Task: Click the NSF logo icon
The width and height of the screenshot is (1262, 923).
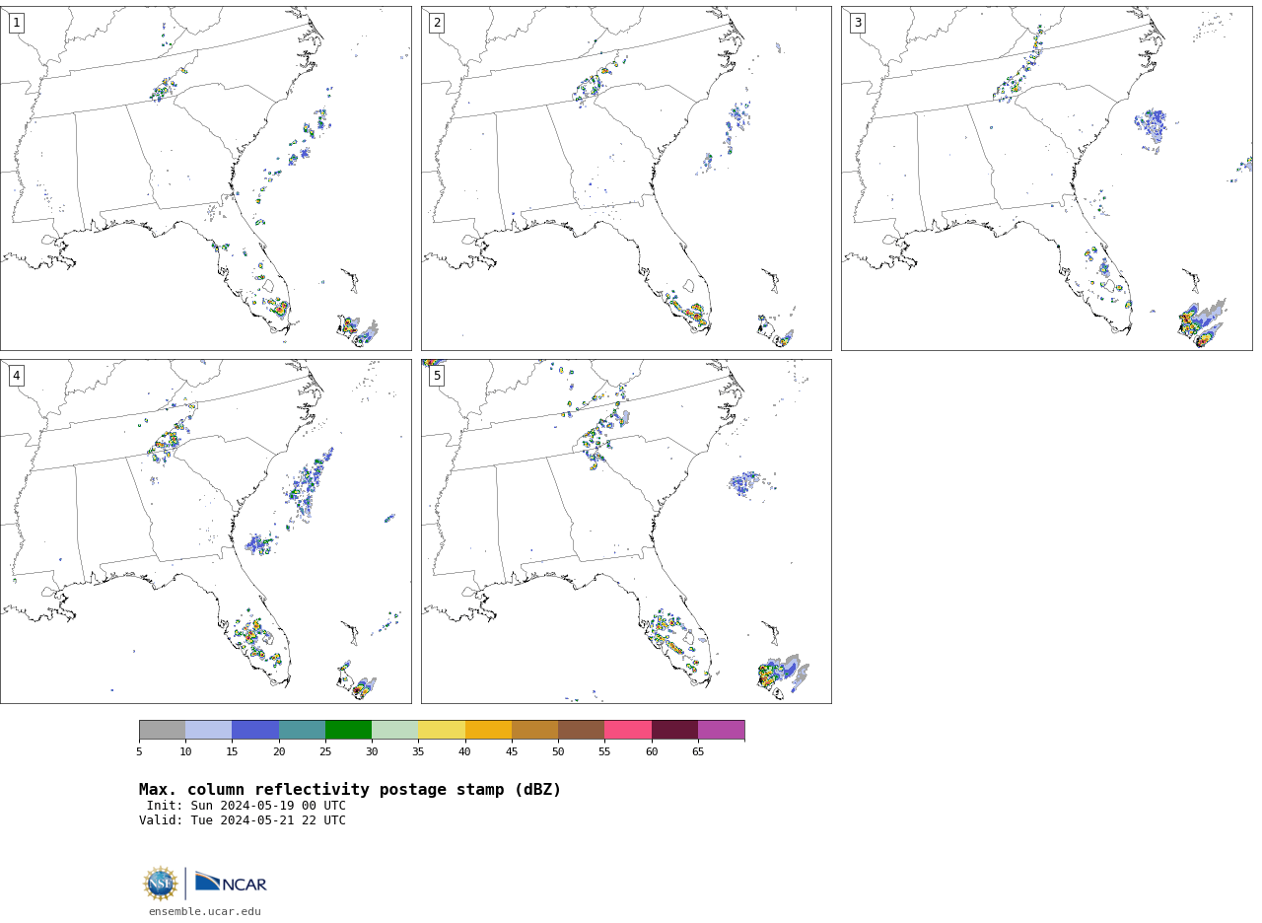Action: pos(161,884)
